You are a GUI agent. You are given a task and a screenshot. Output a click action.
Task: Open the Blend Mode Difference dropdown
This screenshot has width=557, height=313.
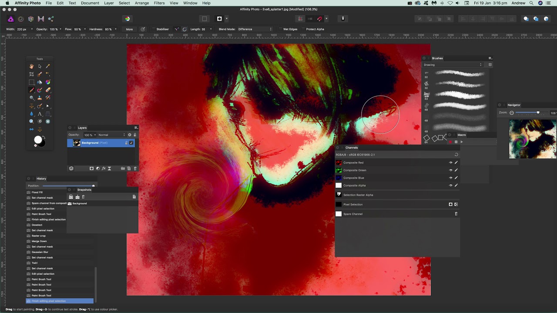[255, 29]
